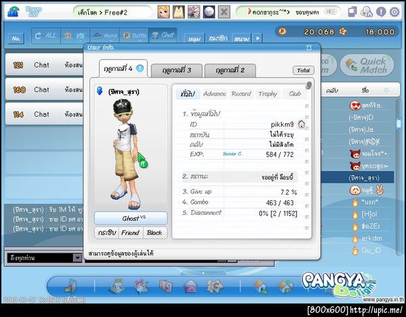Switch to the ฤดูกาลที่ 3 tab
Viewport: 406px width, 317px height.
(177, 70)
